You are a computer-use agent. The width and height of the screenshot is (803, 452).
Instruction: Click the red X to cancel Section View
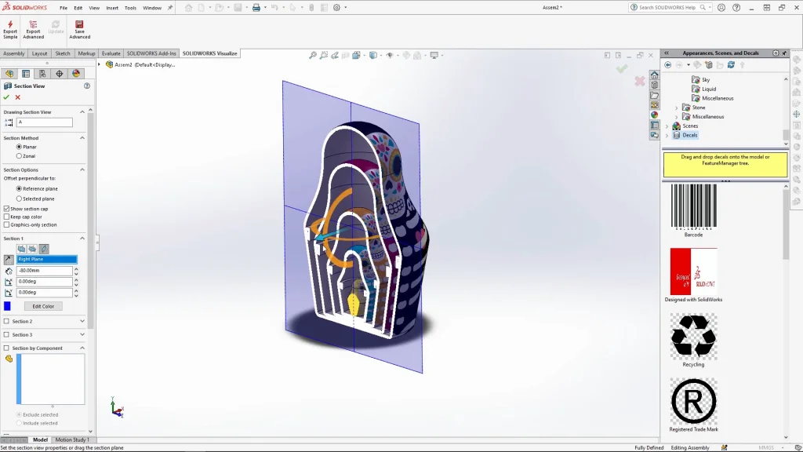coord(18,97)
